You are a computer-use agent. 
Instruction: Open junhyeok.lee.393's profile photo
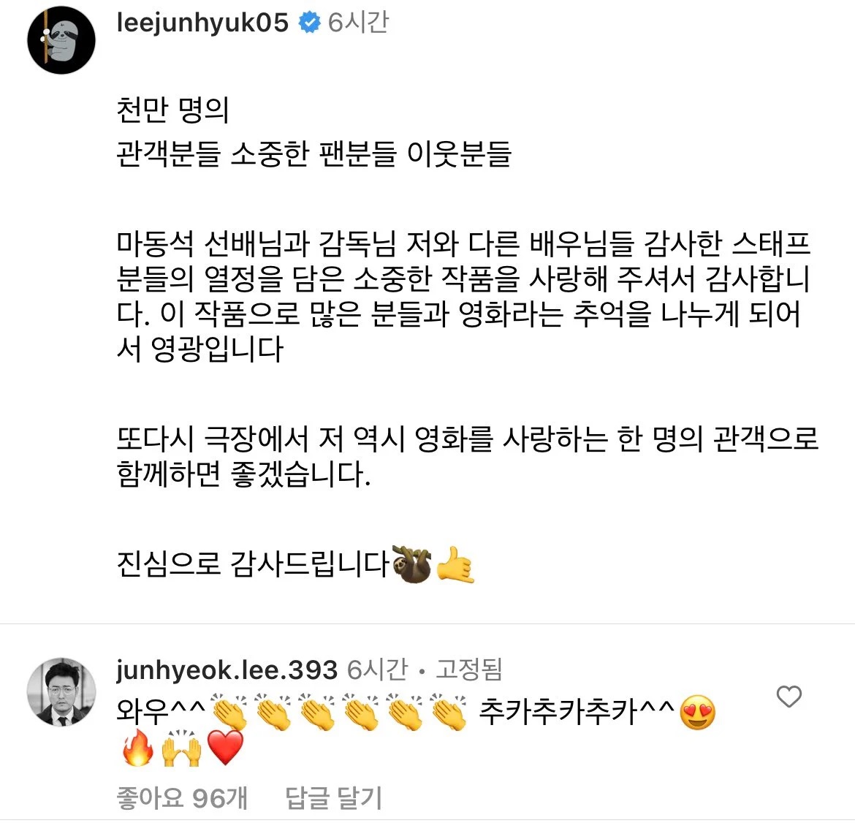(x=61, y=691)
